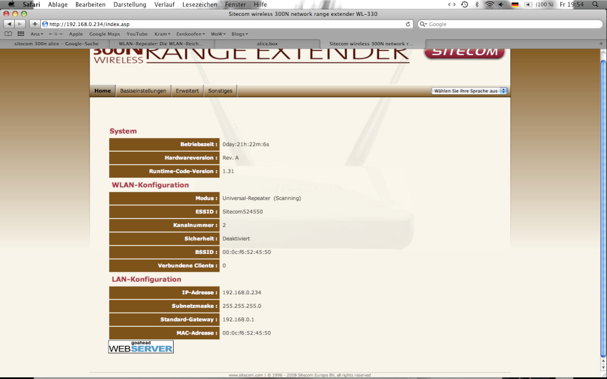Screen dimensions: 607x379
Task: Click the Modus value Universal-Repeater (Scanning)
Action: pos(261,198)
